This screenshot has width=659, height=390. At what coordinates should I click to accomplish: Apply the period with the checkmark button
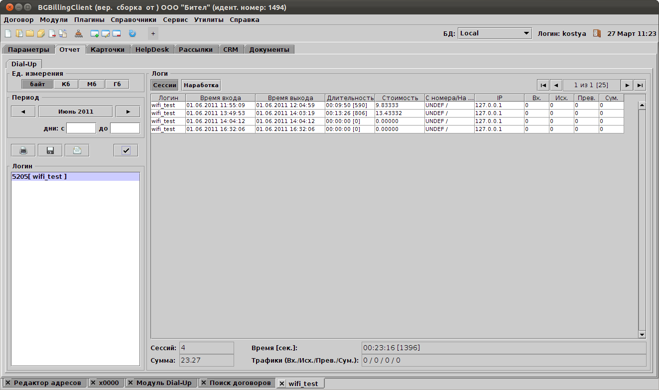coord(126,150)
